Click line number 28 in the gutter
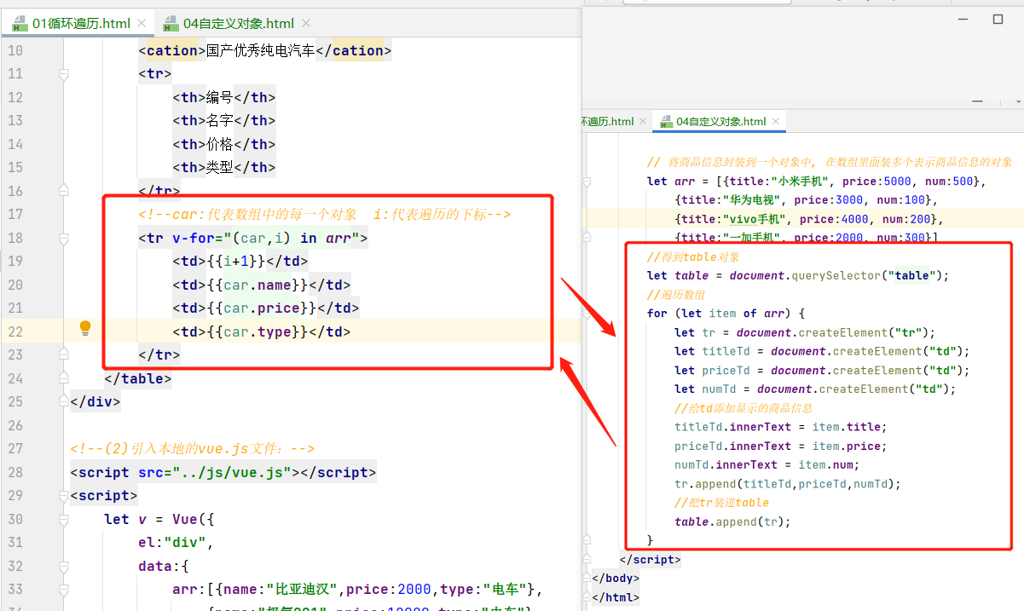Screen dimensions: 1024x611 15,471
